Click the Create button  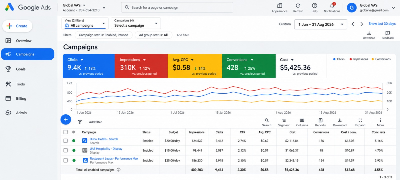coord(17,26)
